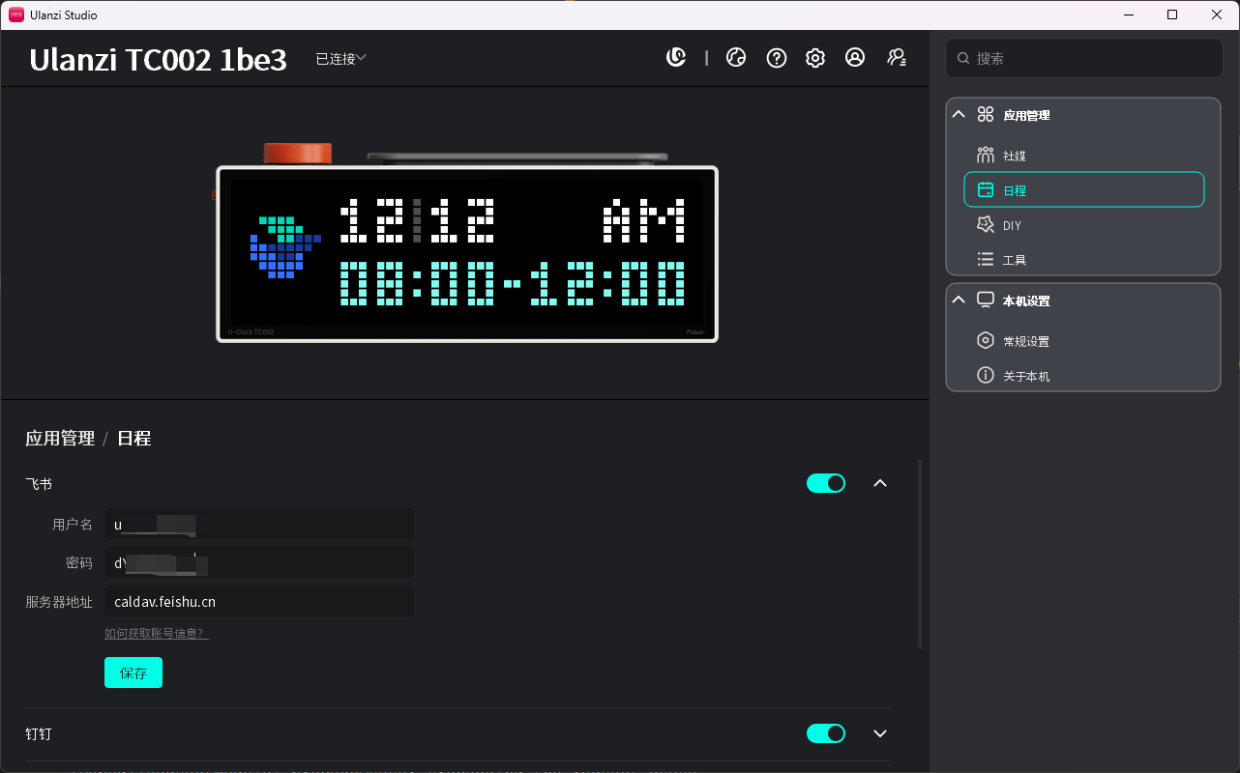1240x773 pixels.
Task: Open the 工具 section in the sidebar
Action: (1083, 260)
